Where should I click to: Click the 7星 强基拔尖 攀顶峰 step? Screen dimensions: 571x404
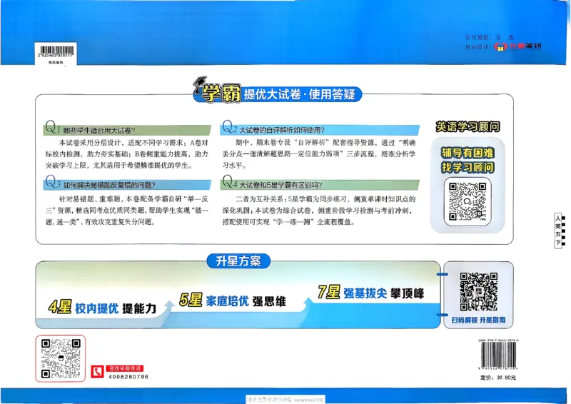(x=370, y=293)
